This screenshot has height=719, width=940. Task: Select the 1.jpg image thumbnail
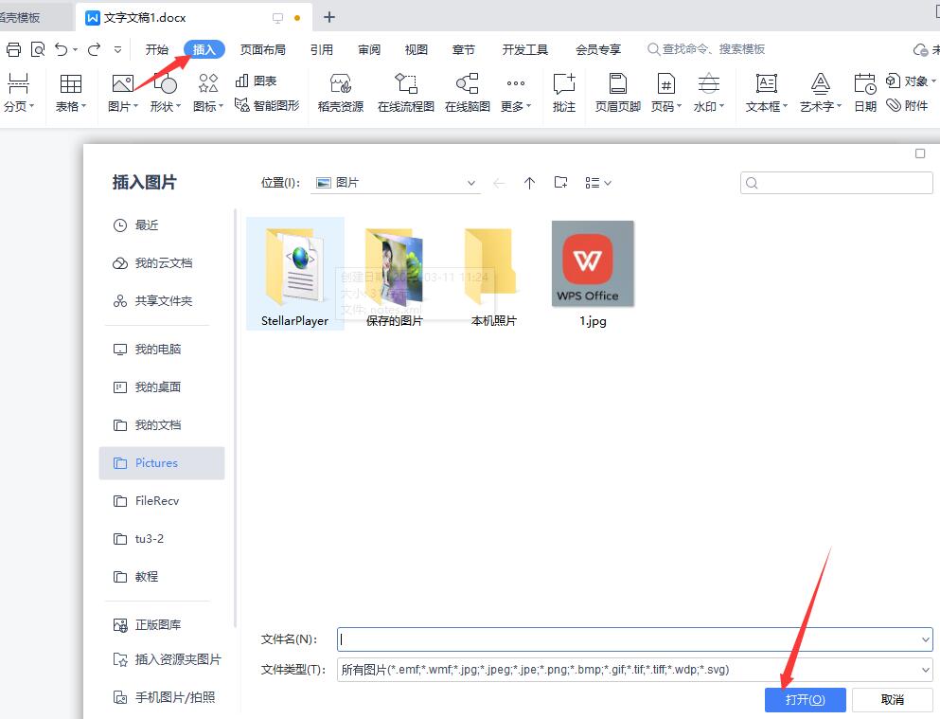tap(592, 265)
